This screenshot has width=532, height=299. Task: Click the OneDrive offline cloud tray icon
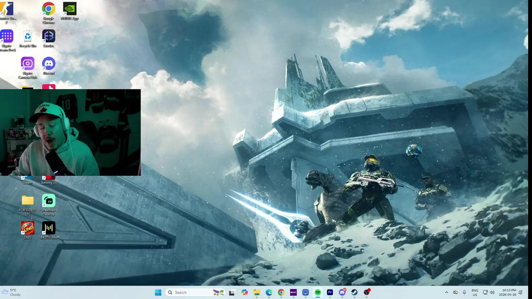[456, 292]
